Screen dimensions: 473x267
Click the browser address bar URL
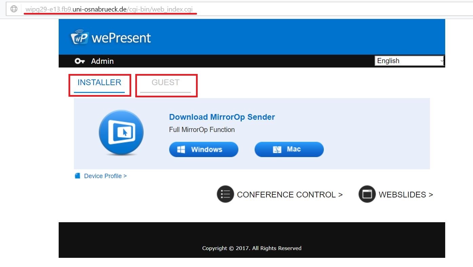[109, 9]
